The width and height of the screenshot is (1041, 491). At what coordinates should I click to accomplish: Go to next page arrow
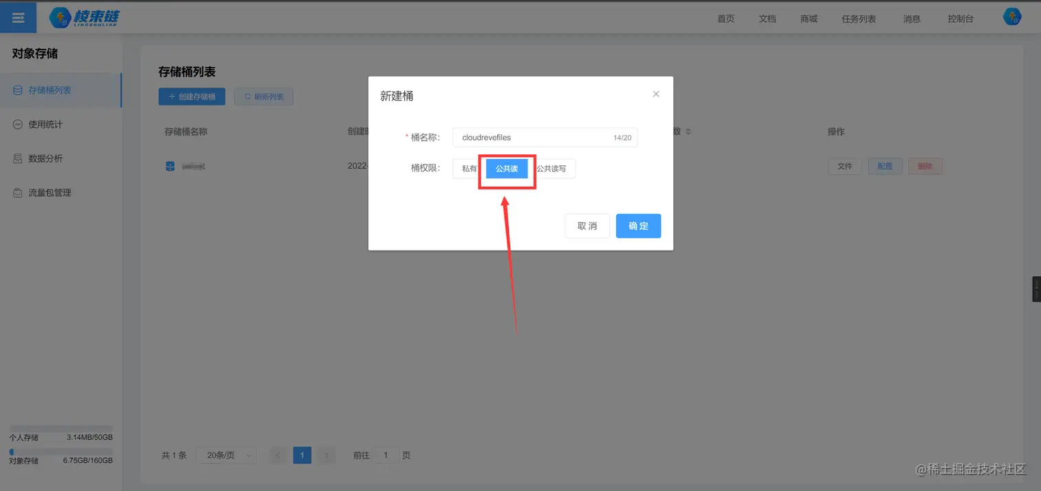pyautogui.click(x=326, y=455)
